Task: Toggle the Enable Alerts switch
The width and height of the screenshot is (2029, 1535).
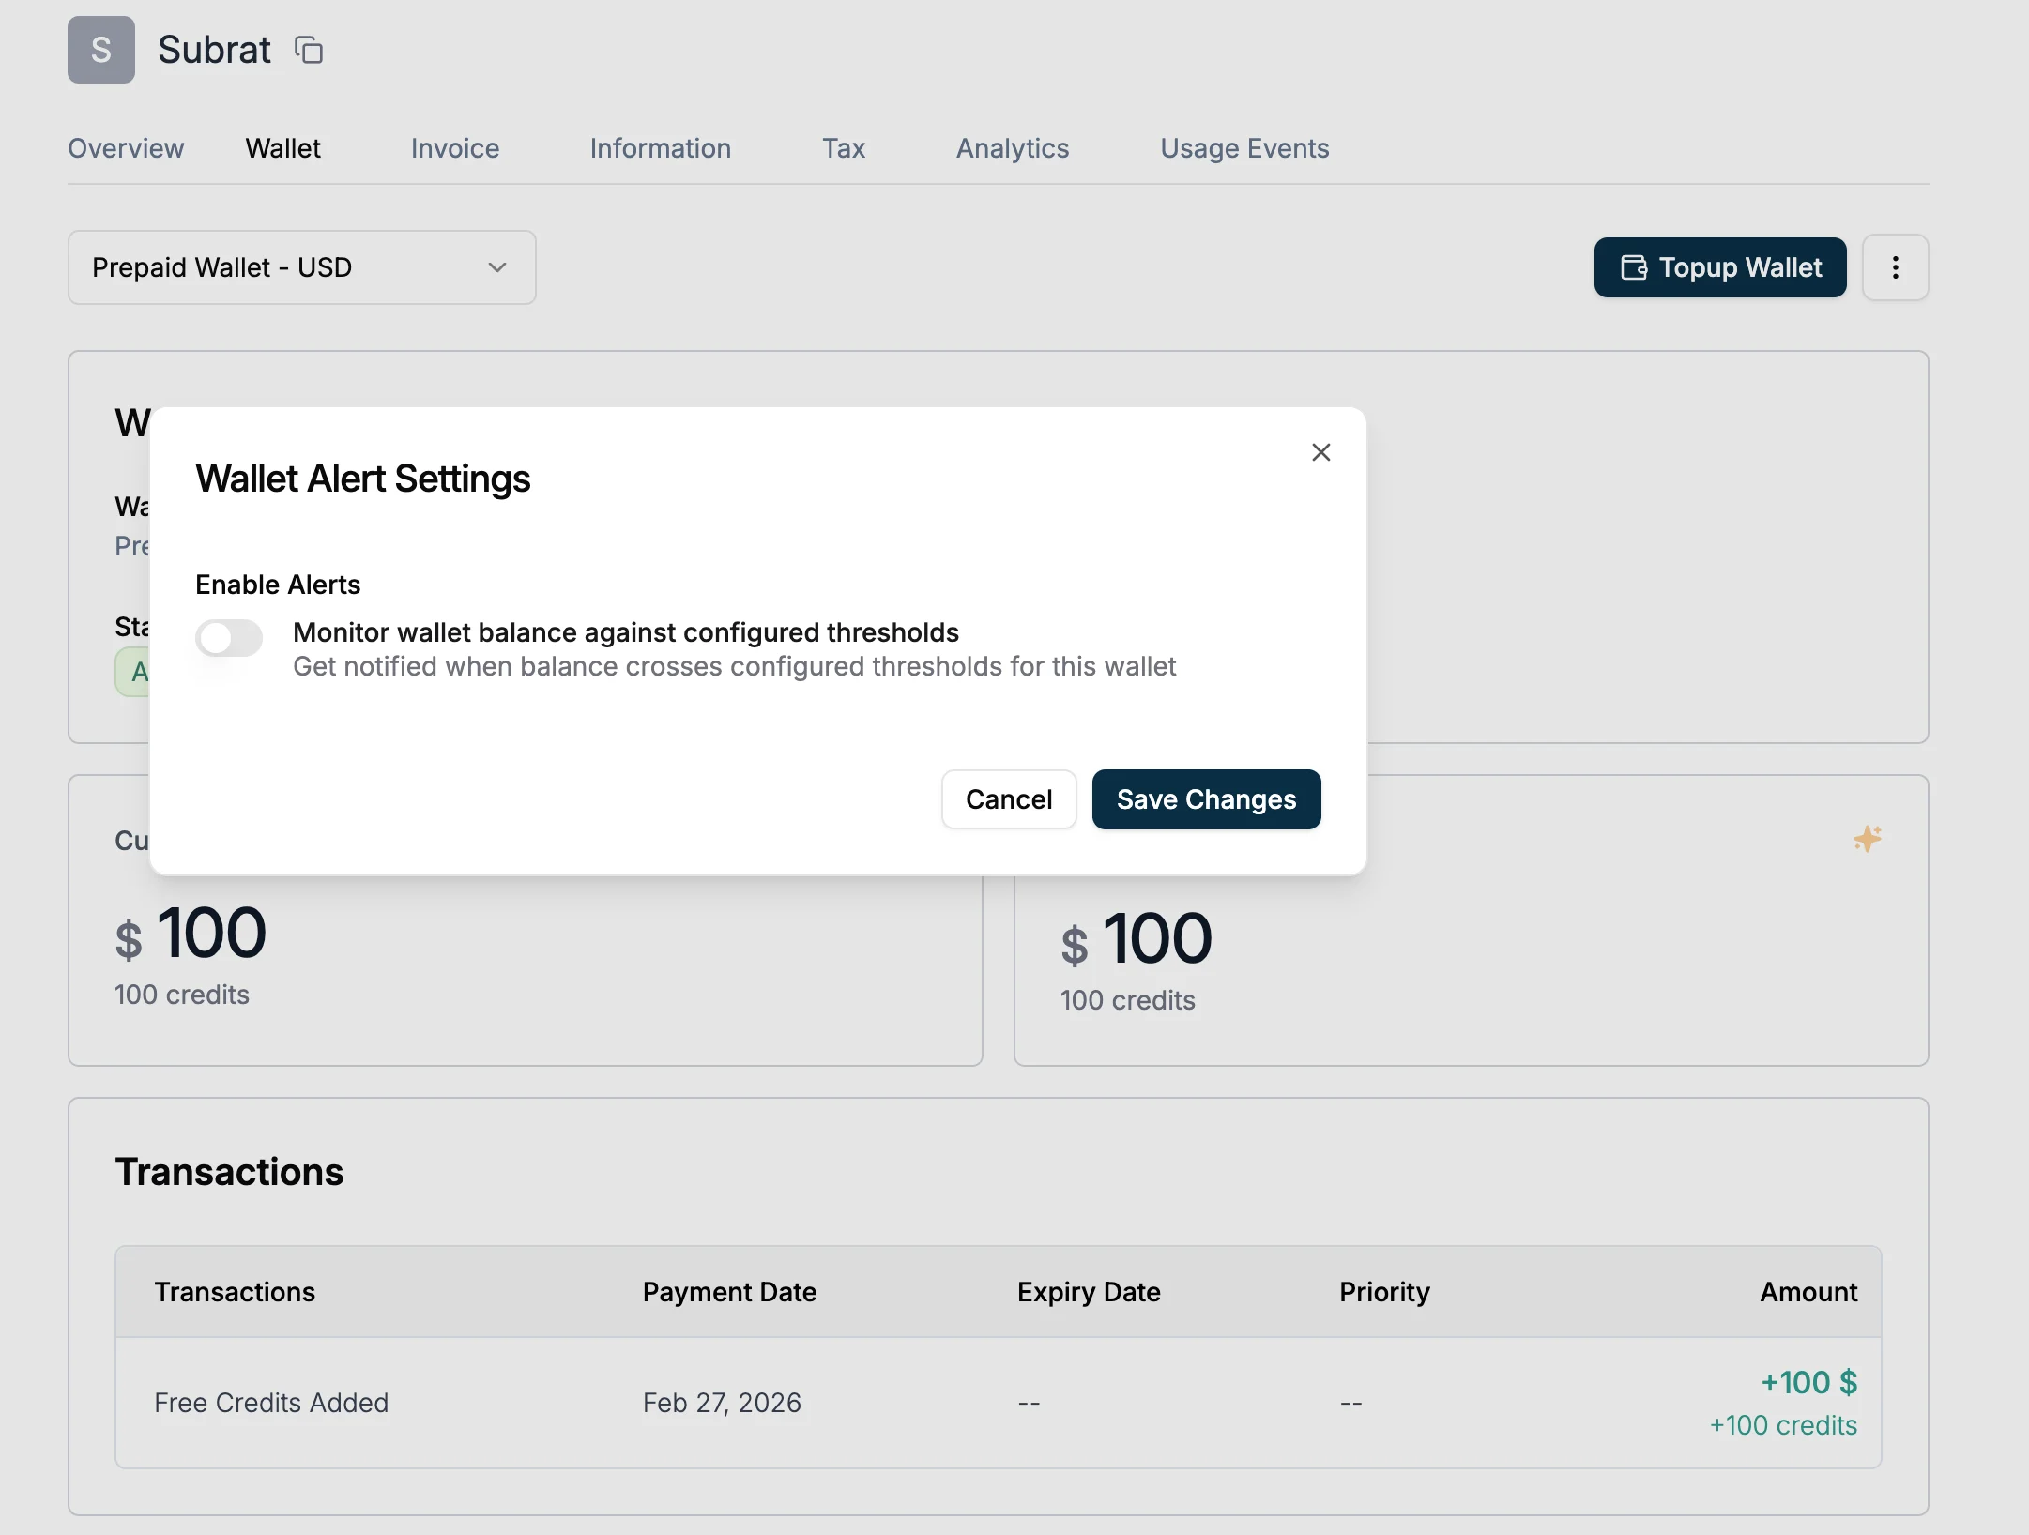Action: tap(229, 638)
